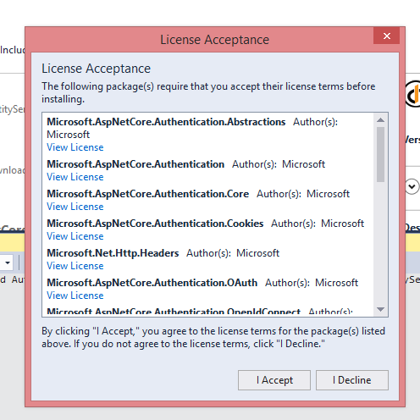The width and height of the screenshot is (420, 420).
Task: Select Microsoft.Net.Http.Headers package name
Action: (x=113, y=253)
